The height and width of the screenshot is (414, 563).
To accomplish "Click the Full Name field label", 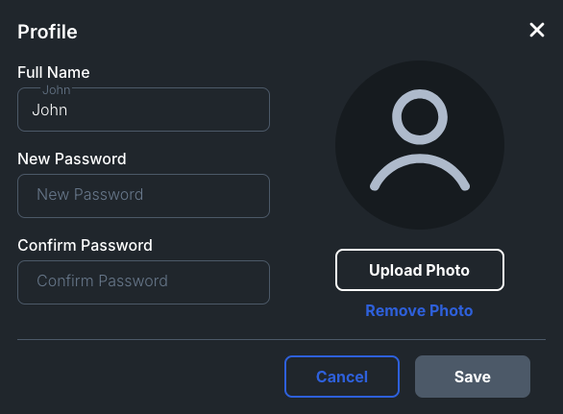I will [x=54, y=73].
